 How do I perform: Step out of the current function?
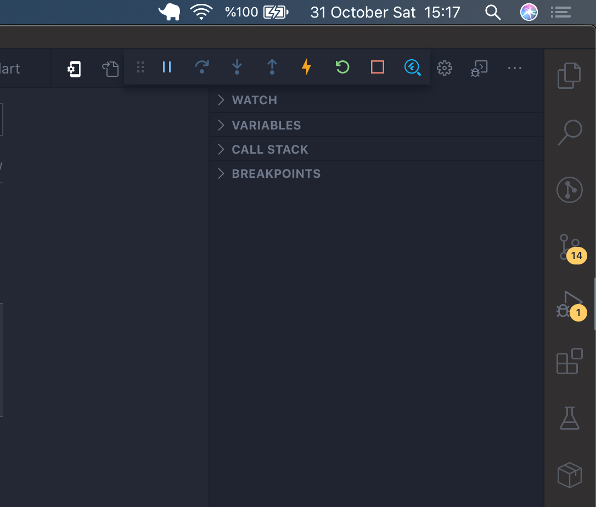pos(272,67)
